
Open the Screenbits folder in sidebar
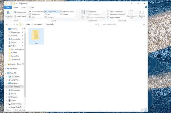tap(15, 56)
